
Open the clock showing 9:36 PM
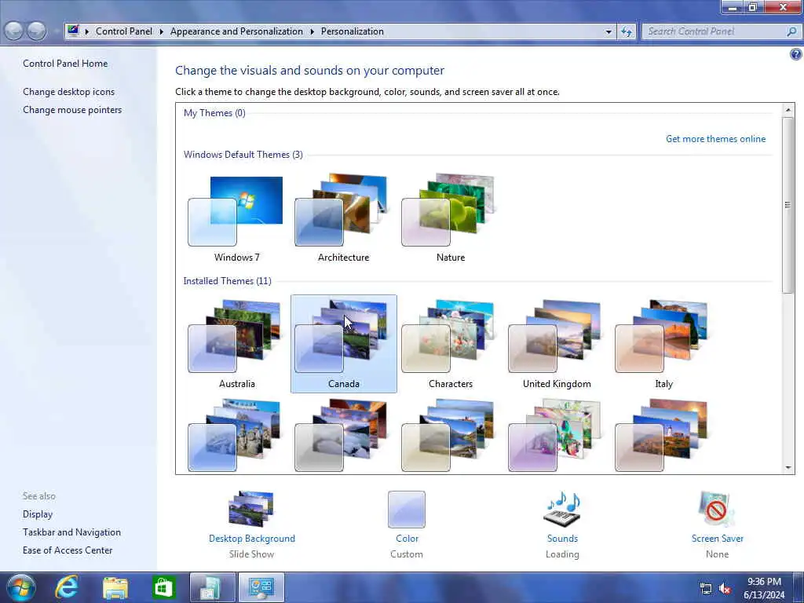764,587
